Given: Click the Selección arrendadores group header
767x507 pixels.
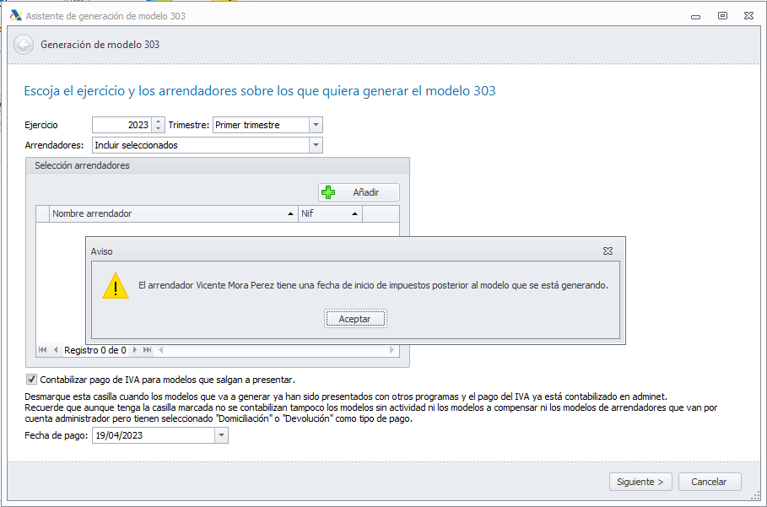Looking at the screenshot, I should 217,165.
